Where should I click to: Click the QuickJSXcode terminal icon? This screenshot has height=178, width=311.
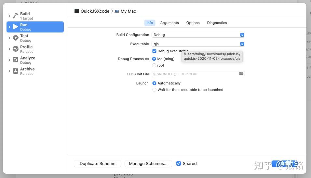click(x=77, y=11)
